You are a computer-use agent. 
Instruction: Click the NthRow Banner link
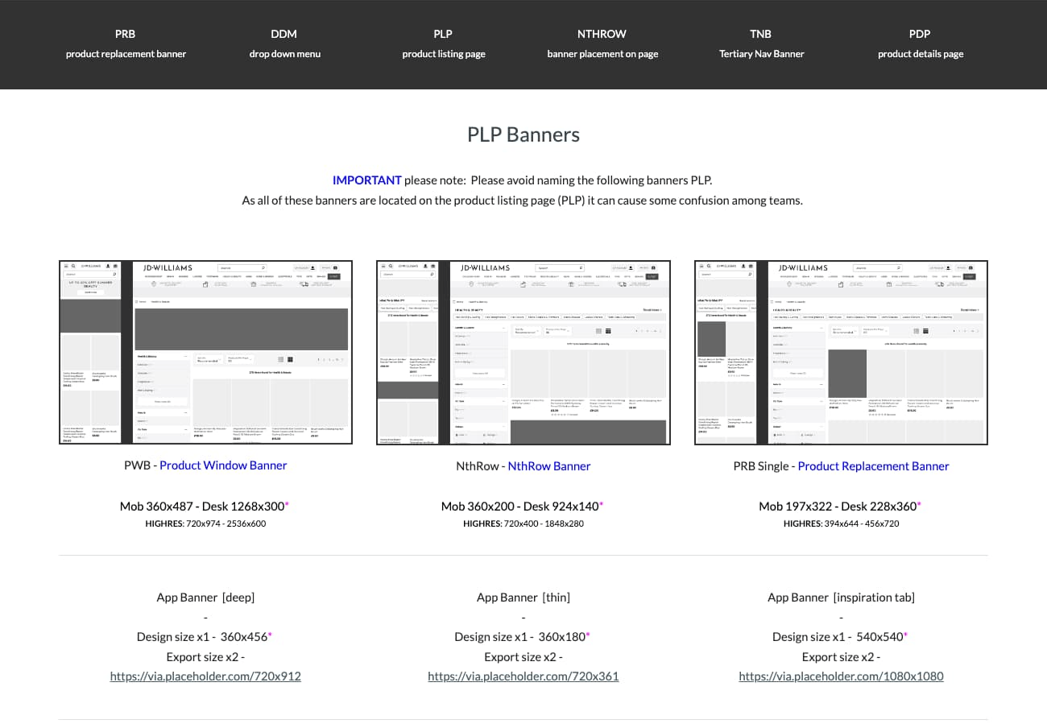548,466
